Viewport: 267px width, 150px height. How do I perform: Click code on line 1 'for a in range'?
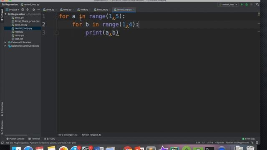[92, 16]
